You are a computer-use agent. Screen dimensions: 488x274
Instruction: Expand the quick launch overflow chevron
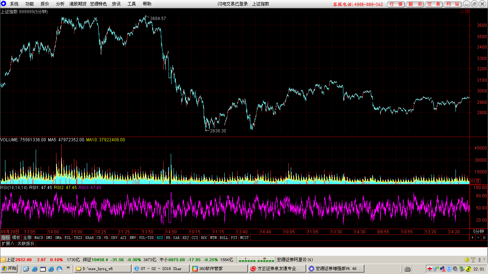pos(68,267)
